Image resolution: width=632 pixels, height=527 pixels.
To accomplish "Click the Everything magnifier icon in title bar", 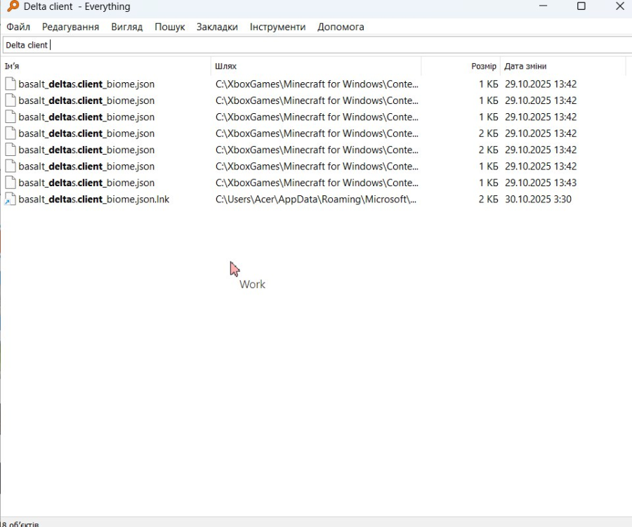I will coord(13,6).
